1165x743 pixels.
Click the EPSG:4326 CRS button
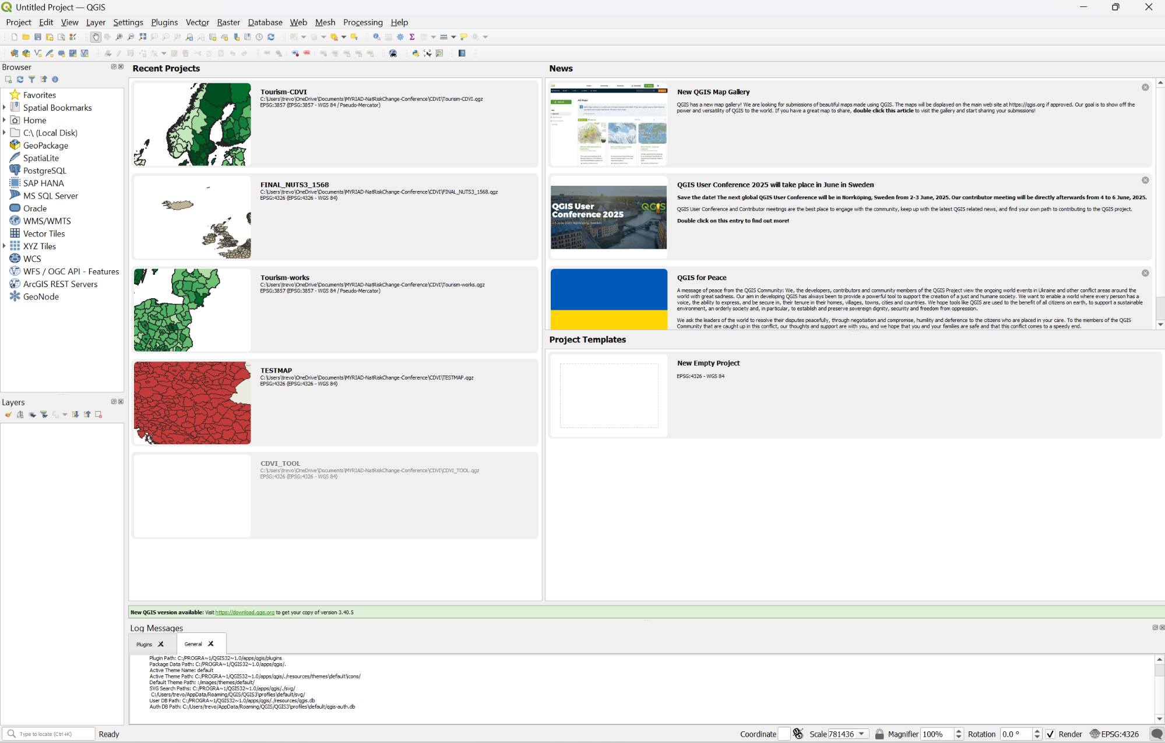tap(1114, 734)
